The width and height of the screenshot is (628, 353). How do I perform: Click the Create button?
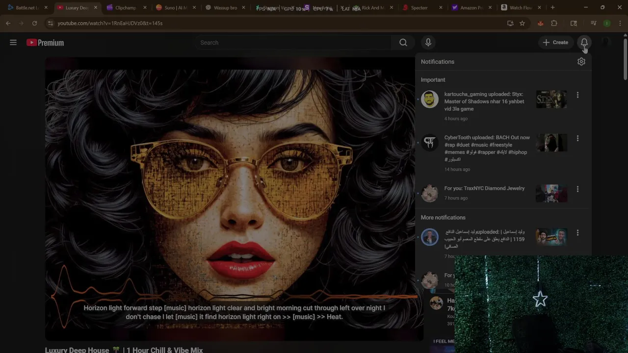click(x=555, y=43)
